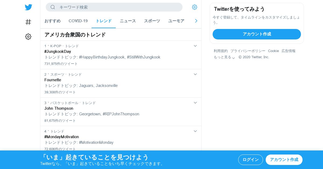Click 3・バスケットボール・トレンド category label
The width and height of the screenshot is (323, 169).
click(70, 103)
